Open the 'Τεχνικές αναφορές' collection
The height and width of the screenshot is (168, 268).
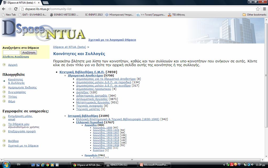tap(90, 106)
